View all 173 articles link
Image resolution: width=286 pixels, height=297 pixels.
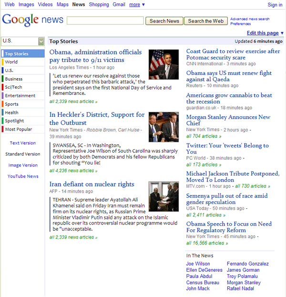[x=204, y=165]
